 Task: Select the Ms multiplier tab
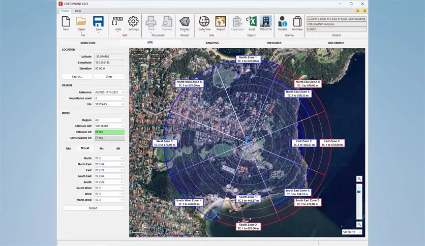point(102,148)
